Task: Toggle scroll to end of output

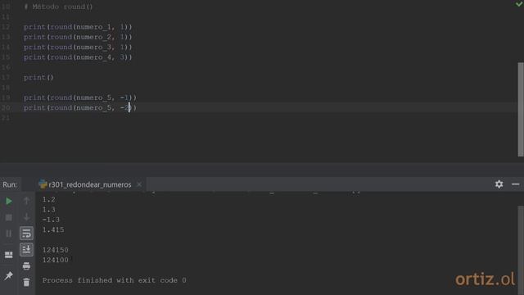Action: 26,249
